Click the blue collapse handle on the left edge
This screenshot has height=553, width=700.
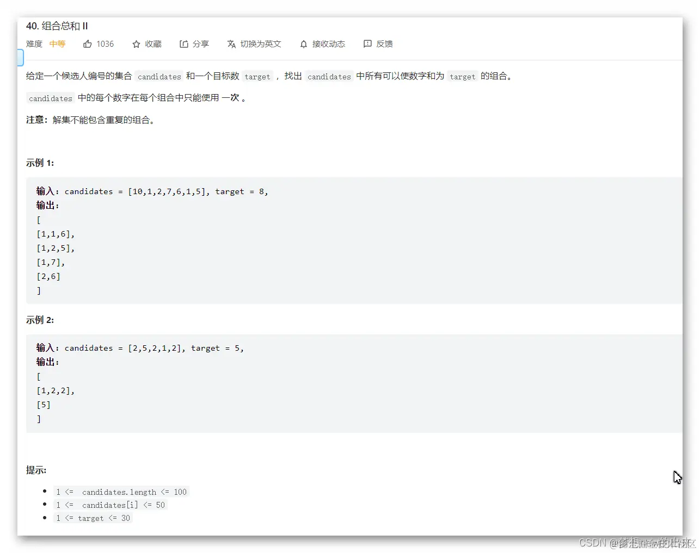pyautogui.click(x=20, y=57)
